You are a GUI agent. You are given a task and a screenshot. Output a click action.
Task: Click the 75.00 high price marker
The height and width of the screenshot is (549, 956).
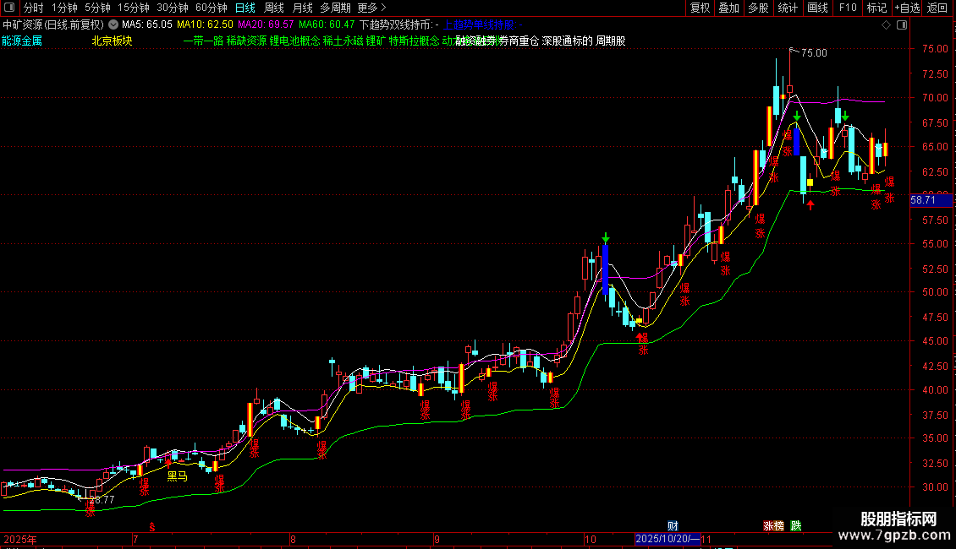coord(814,53)
